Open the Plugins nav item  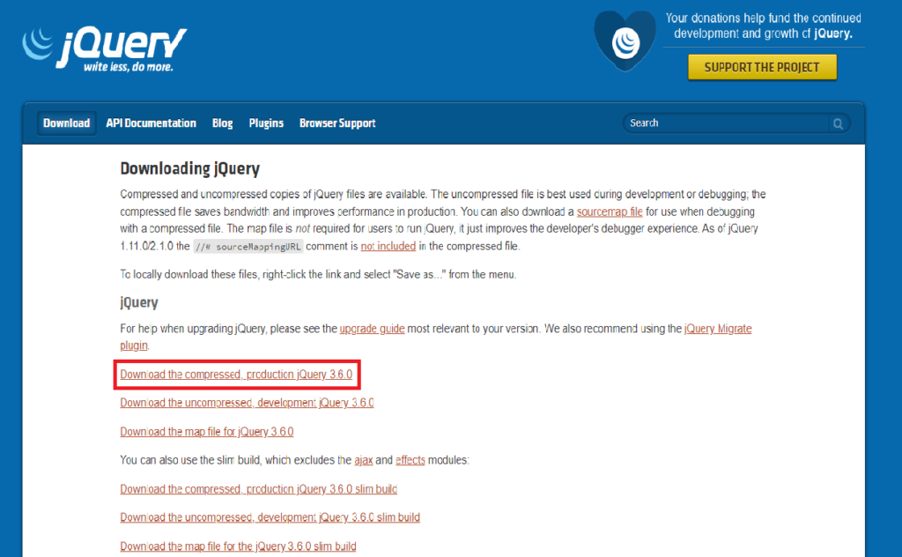(x=266, y=123)
